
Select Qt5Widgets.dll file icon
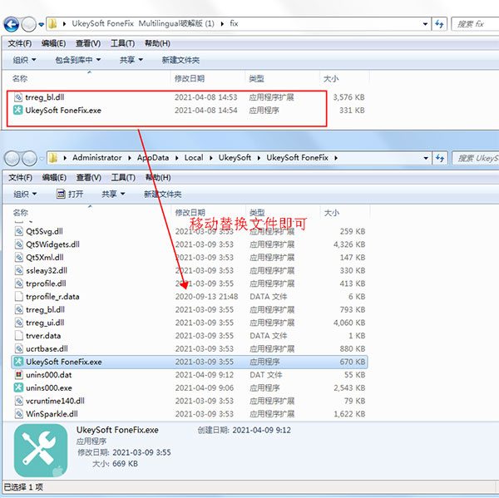coord(19,244)
